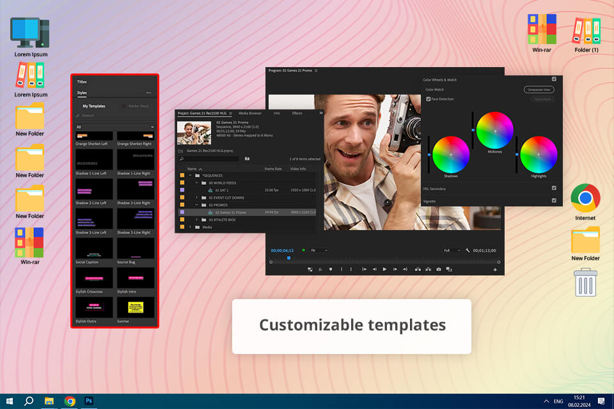Screen dimensions: 614x409
Task: Toggle the Face Detection checkbox
Action: pyautogui.click(x=429, y=99)
